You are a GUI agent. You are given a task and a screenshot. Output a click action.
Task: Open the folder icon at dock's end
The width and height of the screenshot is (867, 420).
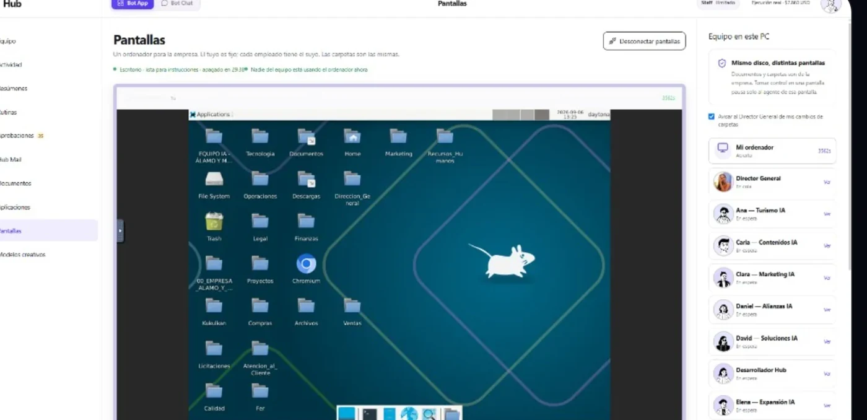click(x=453, y=414)
